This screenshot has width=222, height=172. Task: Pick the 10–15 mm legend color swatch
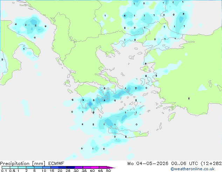click(x=46, y=167)
